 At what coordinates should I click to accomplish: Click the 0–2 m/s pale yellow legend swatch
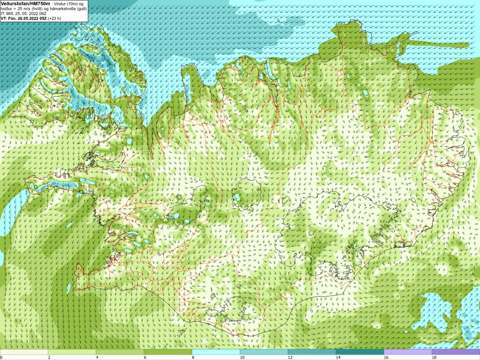click(24, 352)
